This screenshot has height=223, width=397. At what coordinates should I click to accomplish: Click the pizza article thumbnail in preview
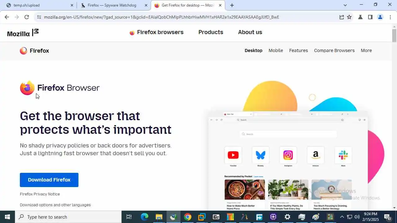coord(245,190)
